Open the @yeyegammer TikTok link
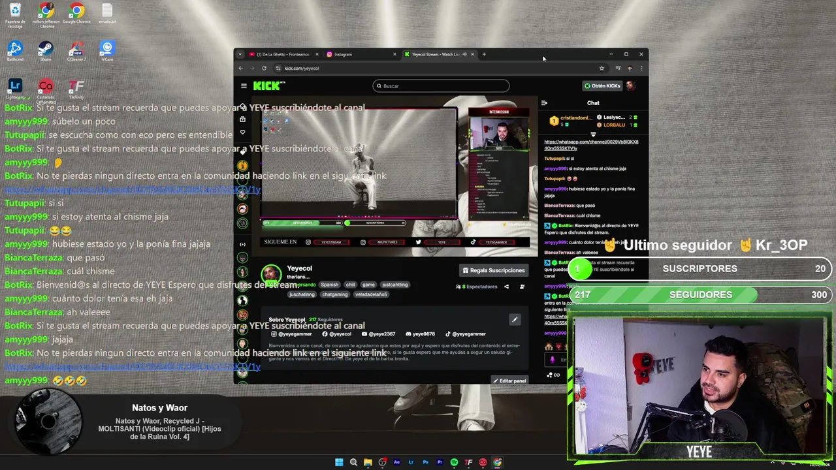Screen dimensions: 836x470 pos(466,334)
